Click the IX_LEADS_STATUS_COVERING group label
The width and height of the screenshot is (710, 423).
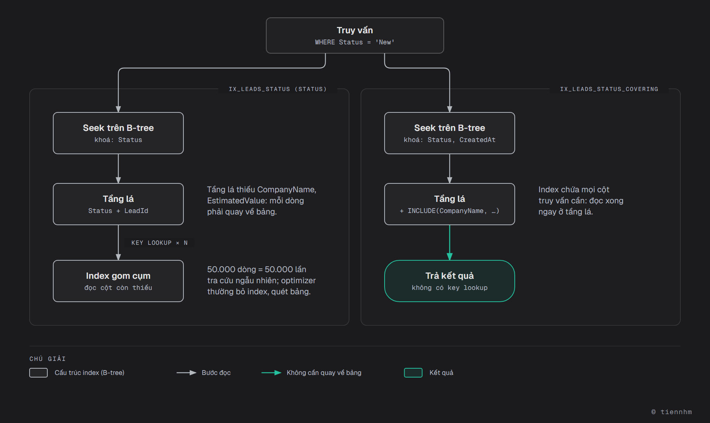609,89
